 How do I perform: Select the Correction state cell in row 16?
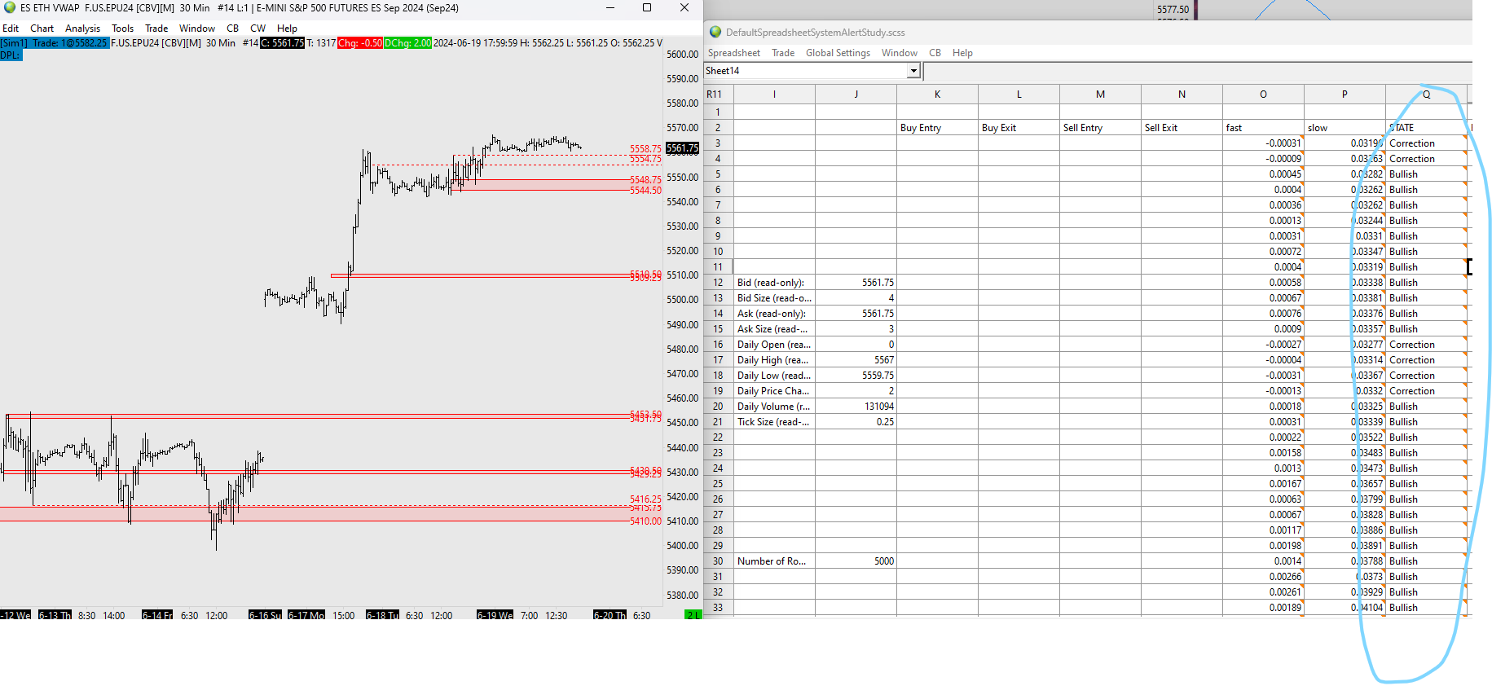coord(1426,345)
